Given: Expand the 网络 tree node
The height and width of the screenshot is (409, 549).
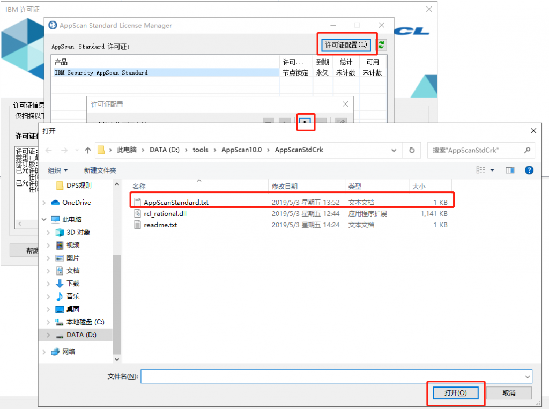Looking at the screenshot, I should click(x=44, y=352).
